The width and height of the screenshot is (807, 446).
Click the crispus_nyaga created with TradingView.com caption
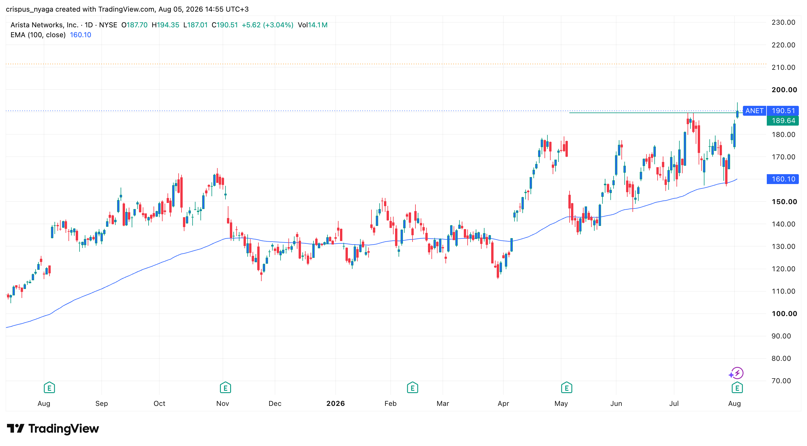(127, 9)
